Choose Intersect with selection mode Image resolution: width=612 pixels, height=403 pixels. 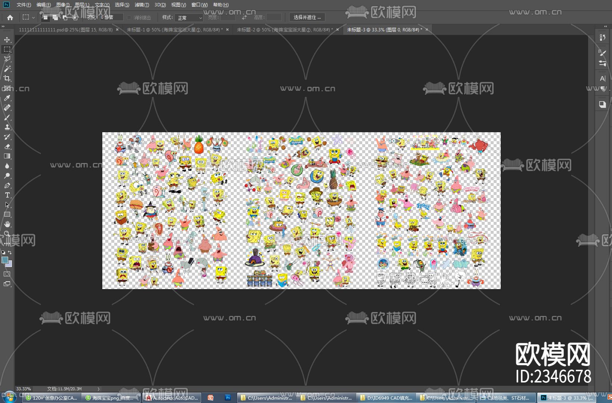pos(75,18)
